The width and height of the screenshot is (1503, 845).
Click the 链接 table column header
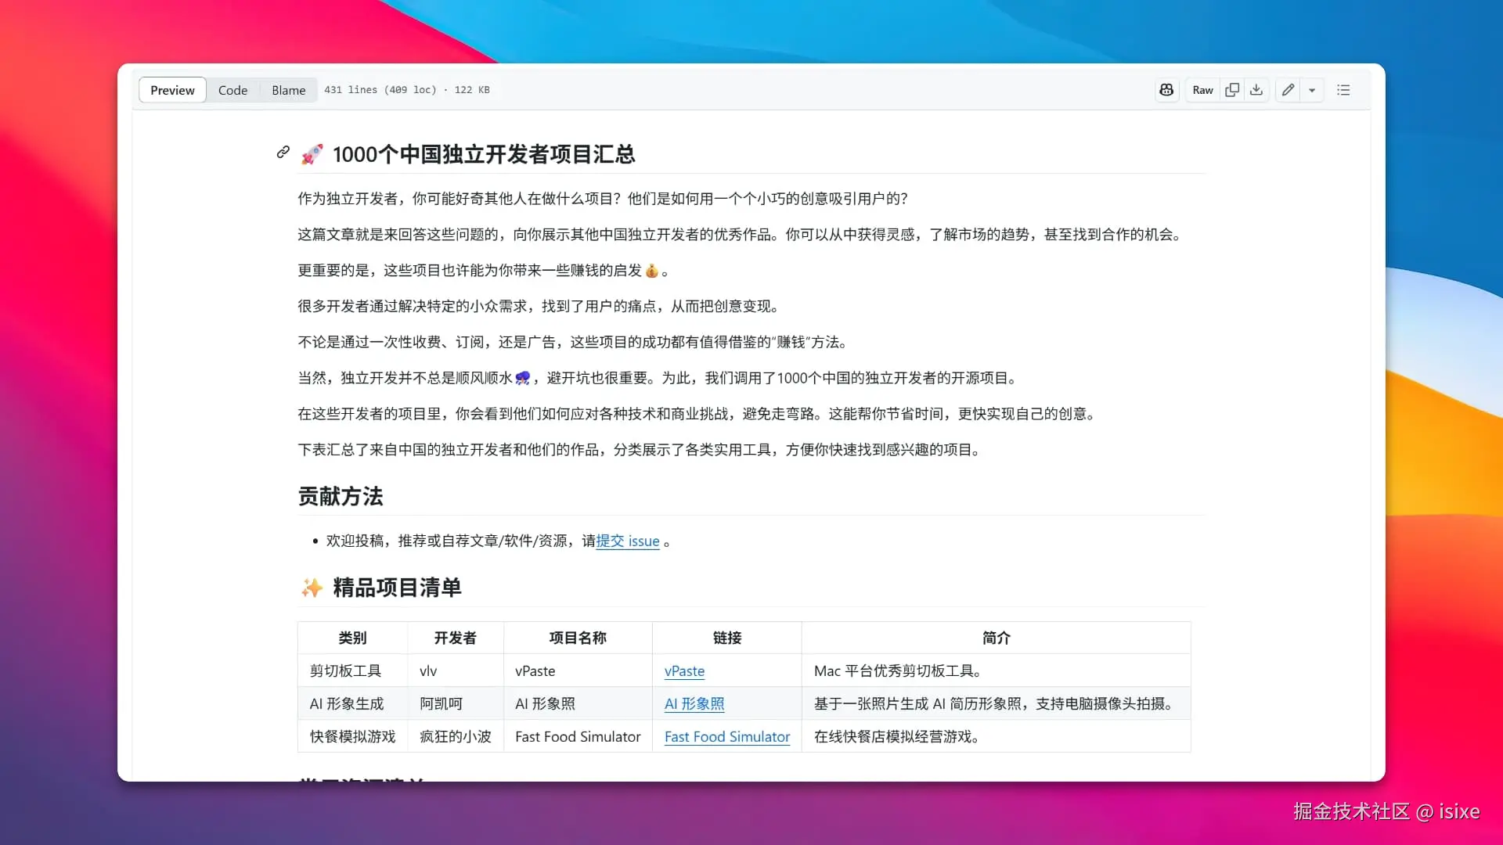click(726, 638)
